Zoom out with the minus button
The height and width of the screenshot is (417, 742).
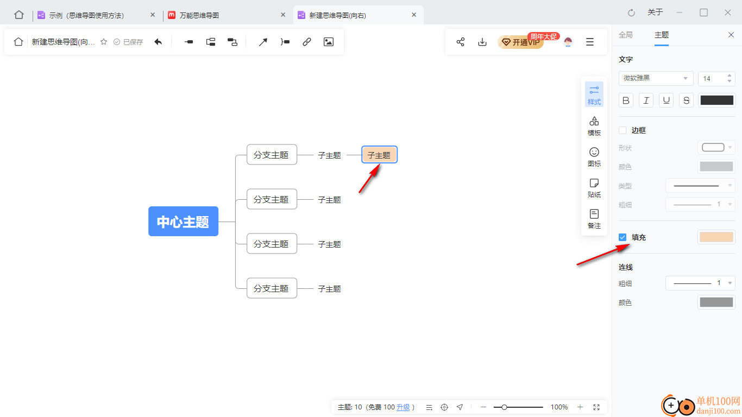(483, 407)
